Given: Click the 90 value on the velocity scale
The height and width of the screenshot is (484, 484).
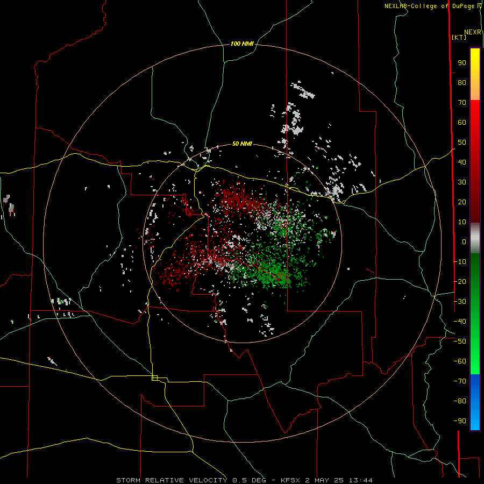Looking at the screenshot, I should [x=462, y=63].
